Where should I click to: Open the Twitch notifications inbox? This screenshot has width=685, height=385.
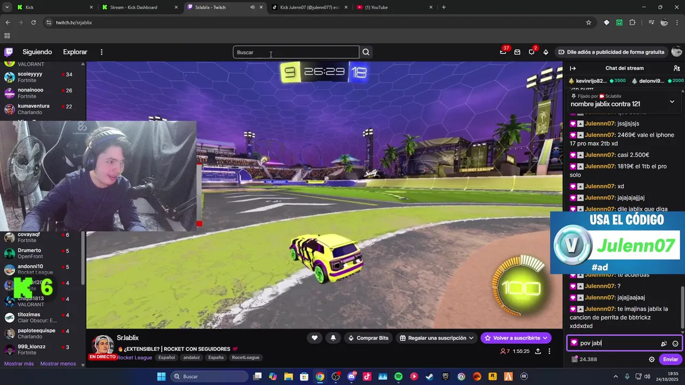pyautogui.click(x=517, y=52)
